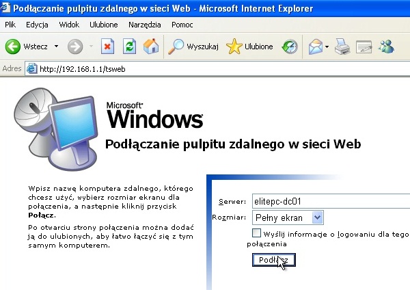Open the Wstecz history dropdown arrow
410x290 pixels.
pos(56,47)
